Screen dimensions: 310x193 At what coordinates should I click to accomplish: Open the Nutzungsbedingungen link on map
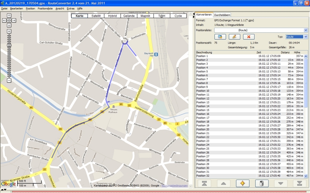click(x=174, y=186)
